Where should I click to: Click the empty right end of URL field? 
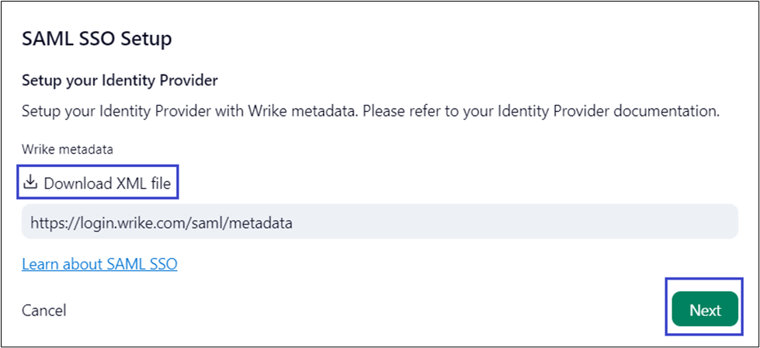click(621, 224)
